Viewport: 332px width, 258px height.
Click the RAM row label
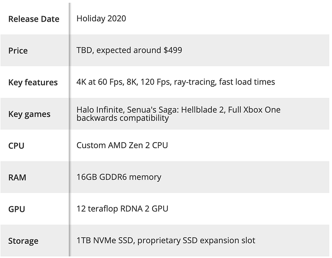click(17, 177)
